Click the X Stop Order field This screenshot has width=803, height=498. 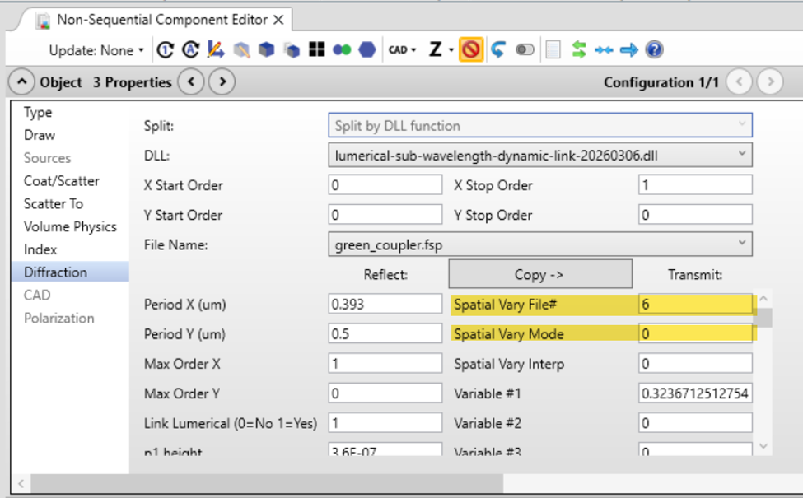point(695,184)
